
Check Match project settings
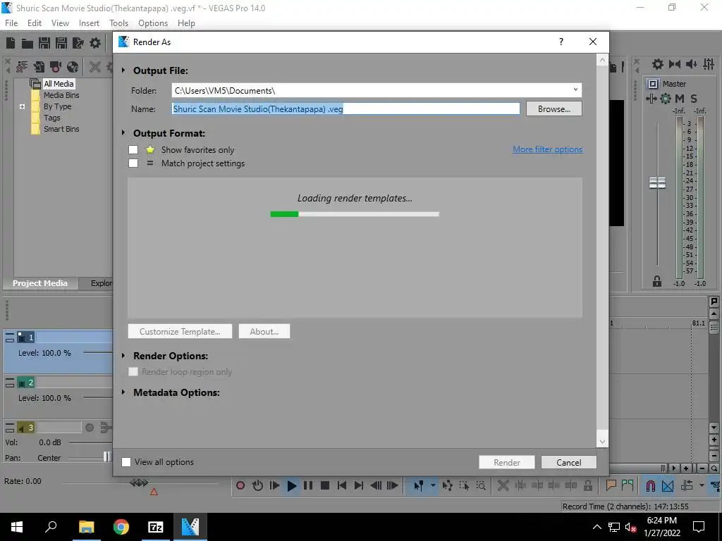[x=133, y=163]
